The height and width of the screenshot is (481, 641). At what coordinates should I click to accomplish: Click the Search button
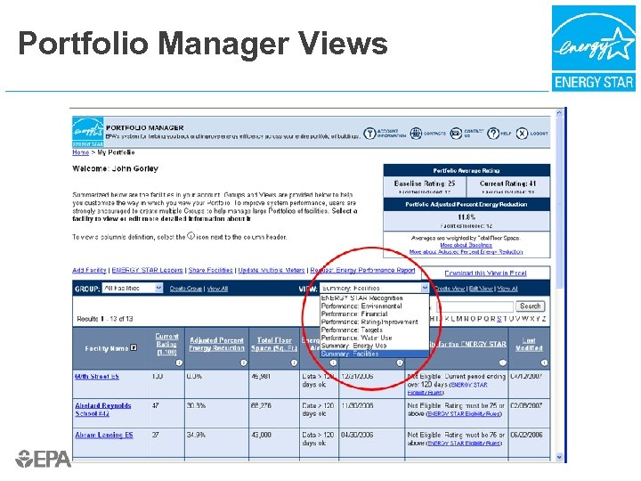click(531, 306)
